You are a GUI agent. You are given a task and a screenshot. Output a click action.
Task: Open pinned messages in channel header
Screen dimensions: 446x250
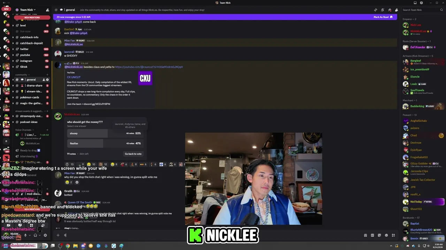coord(390,10)
